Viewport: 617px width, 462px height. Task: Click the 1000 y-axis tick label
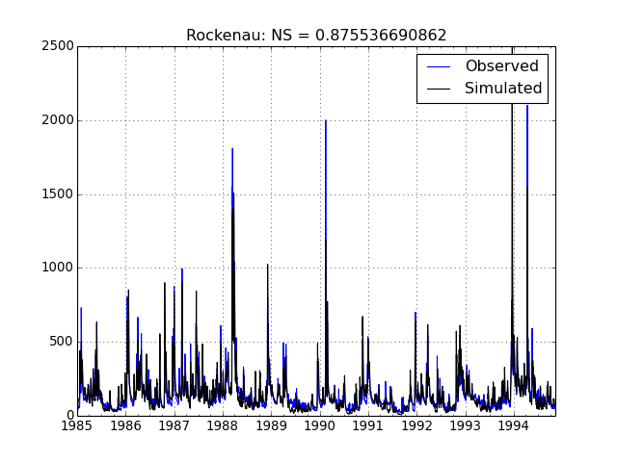coord(53,268)
